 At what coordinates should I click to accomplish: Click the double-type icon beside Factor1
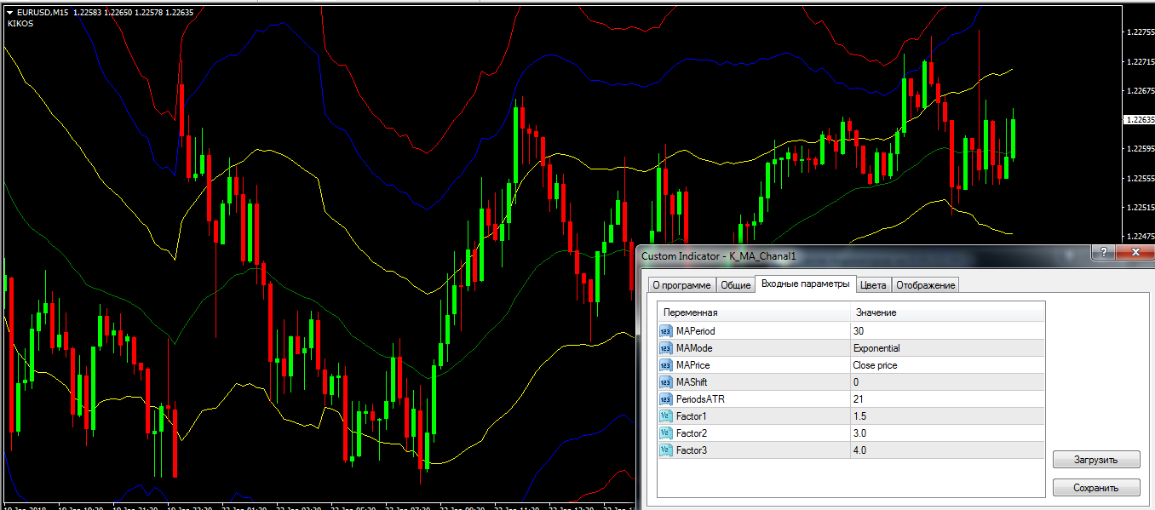[x=665, y=416]
